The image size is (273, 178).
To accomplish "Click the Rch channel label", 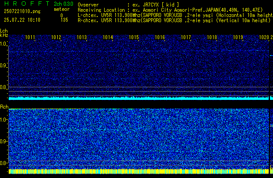I will (4, 107).
